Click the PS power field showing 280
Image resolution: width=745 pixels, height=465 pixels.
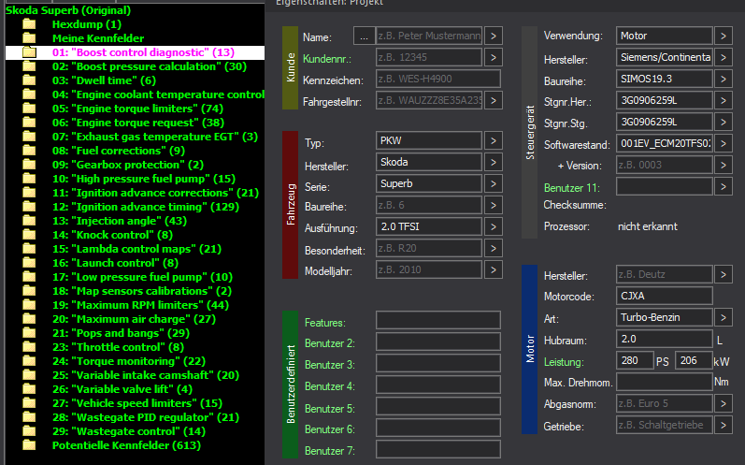(635, 360)
